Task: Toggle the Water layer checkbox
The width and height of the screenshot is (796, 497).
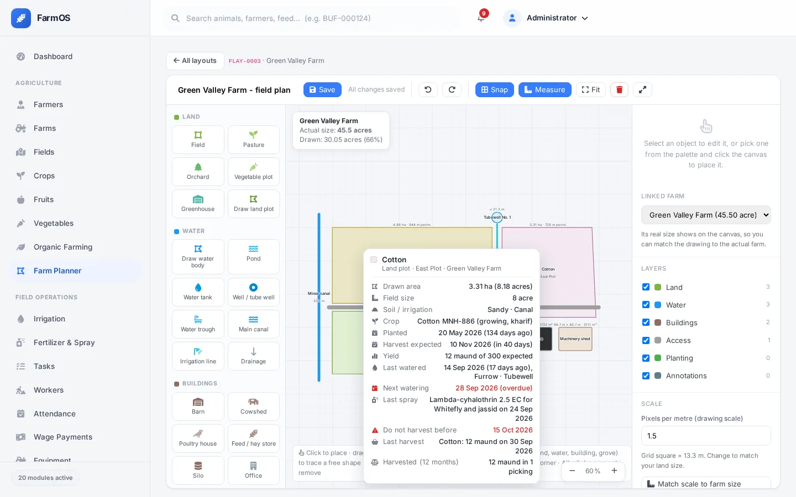Action: 646,305
